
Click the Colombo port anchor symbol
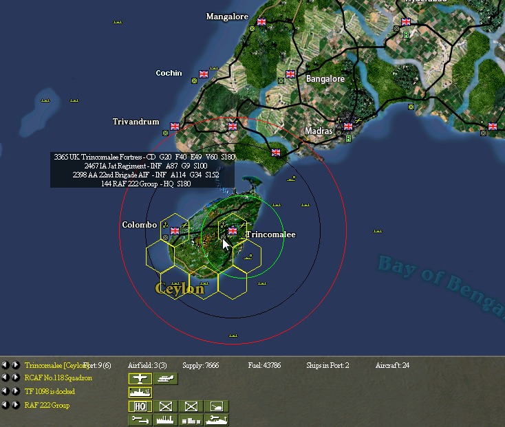click(165, 225)
